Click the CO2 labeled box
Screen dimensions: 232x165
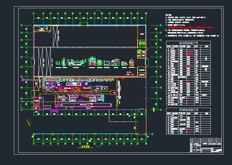pos(47,107)
